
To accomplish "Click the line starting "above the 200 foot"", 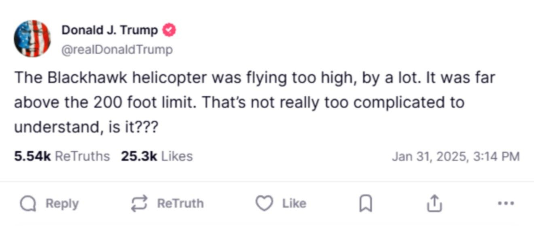I will tap(239, 102).
